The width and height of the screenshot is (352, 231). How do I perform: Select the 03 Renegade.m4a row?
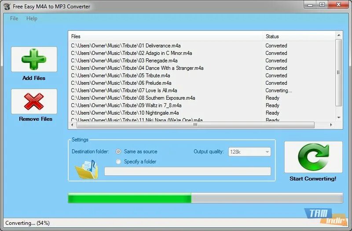pyautogui.click(x=202, y=61)
